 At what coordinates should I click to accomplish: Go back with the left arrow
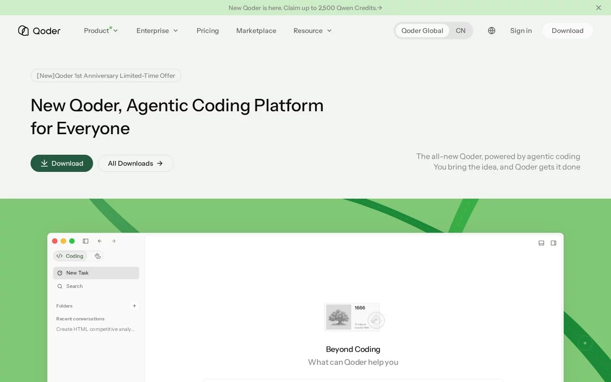pyautogui.click(x=100, y=241)
